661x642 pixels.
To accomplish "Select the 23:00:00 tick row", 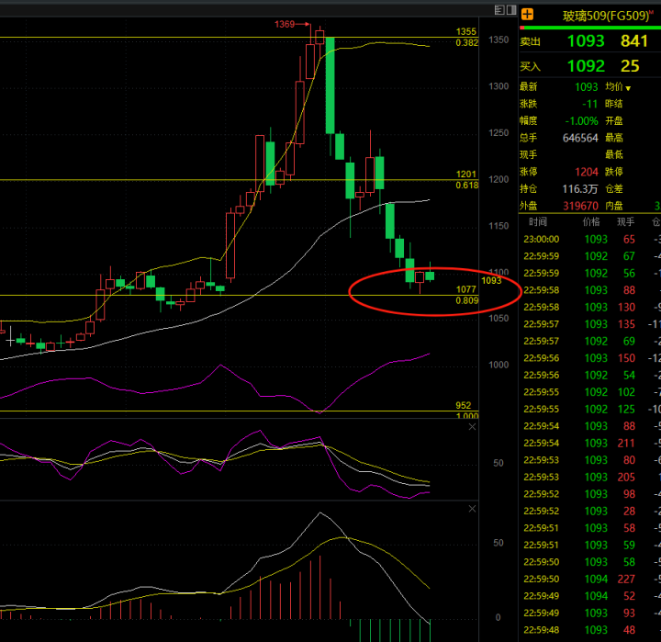I will tap(589, 239).
